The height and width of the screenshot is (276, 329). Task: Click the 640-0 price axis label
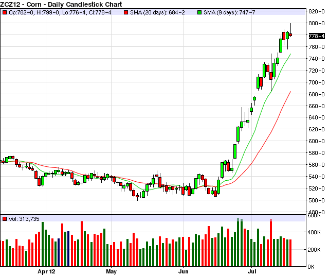[317, 117]
